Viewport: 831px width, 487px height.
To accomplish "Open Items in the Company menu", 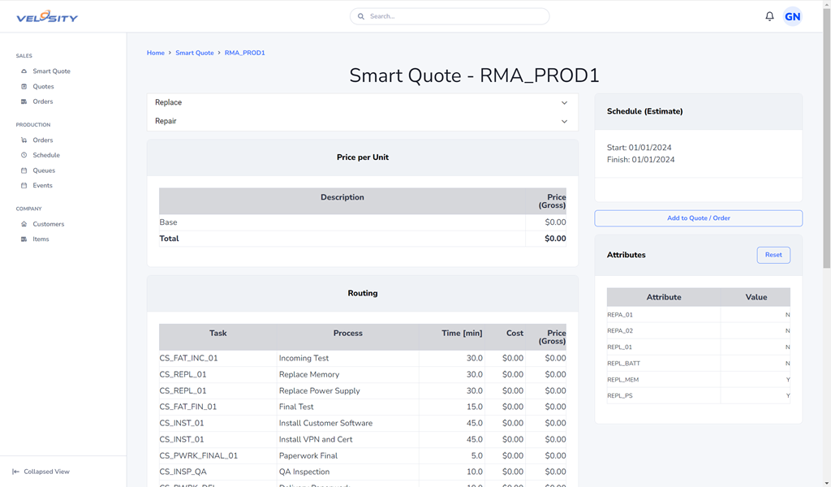I will [41, 239].
